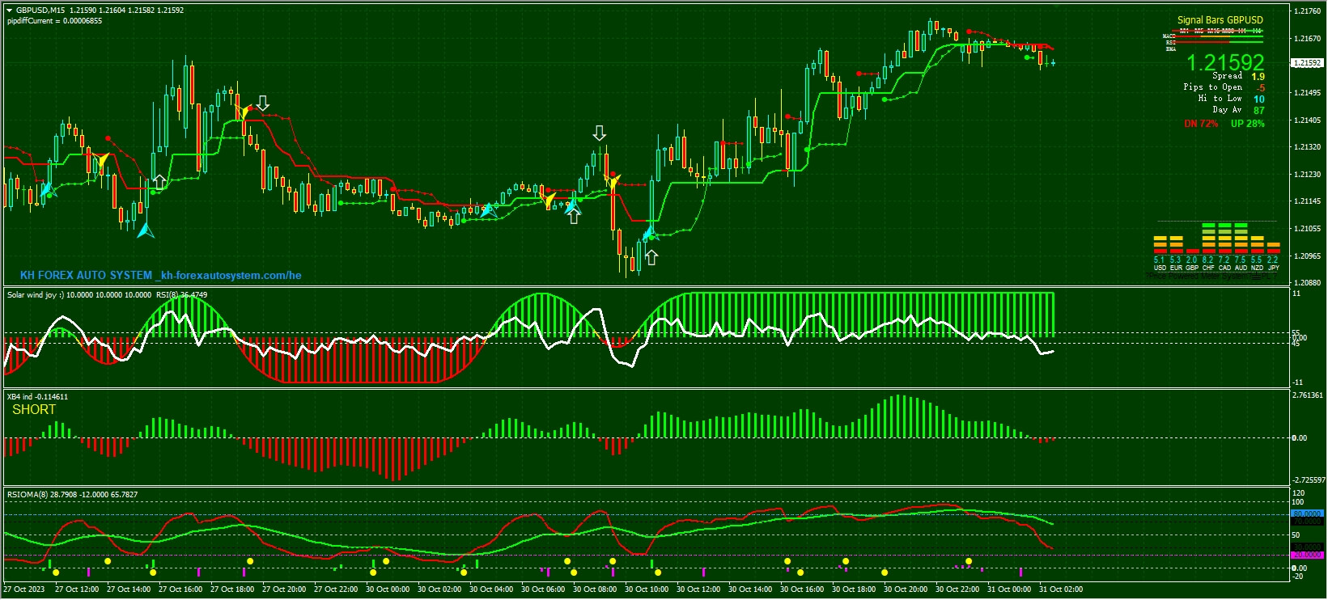Screen dimensions: 1328x600
Task: Click the yellow SHORT signal text
Action: 34,410
